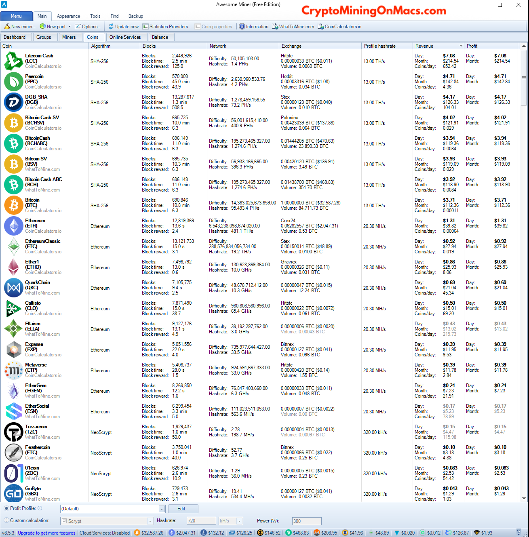This screenshot has height=537, width=529.
Task: Click the Zcash $146.52 status bar icon
Action: (x=260, y=533)
